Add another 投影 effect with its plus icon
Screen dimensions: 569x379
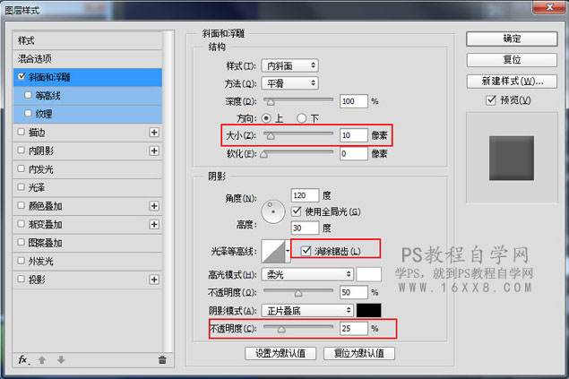pos(154,280)
